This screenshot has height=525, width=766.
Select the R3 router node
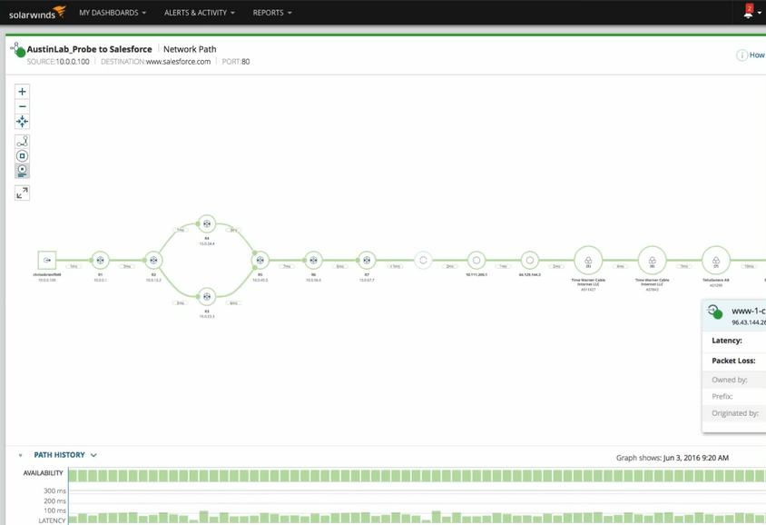(207, 297)
